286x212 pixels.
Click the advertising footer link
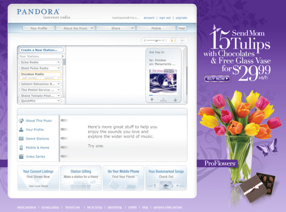(114, 207)
